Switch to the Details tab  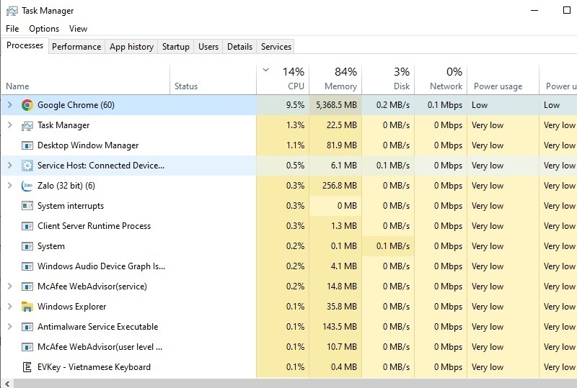tap(239, 47)
